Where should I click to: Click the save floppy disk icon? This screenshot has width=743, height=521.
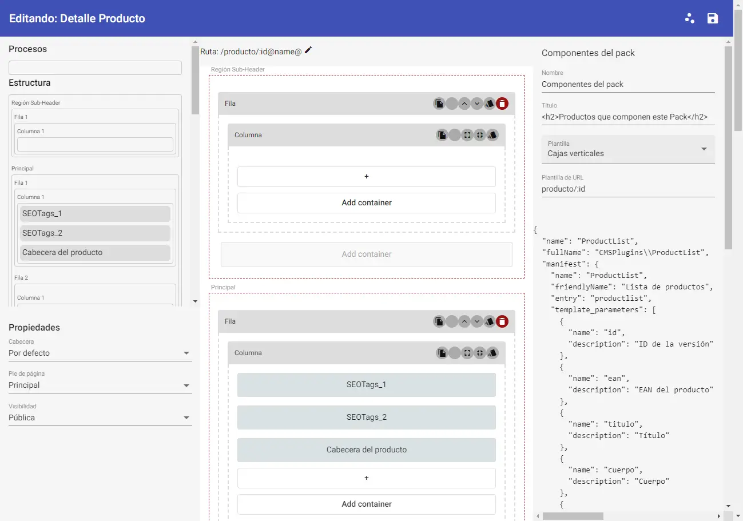point(712,18)
